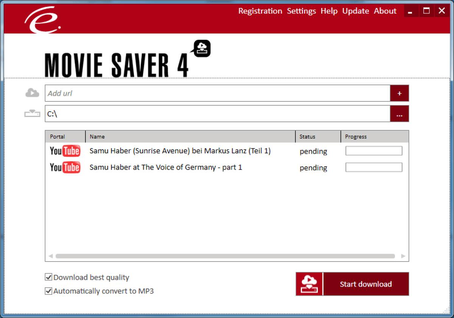Click the progress bar of the first pending video
This screenshot has width=454, height=318.
373,151
